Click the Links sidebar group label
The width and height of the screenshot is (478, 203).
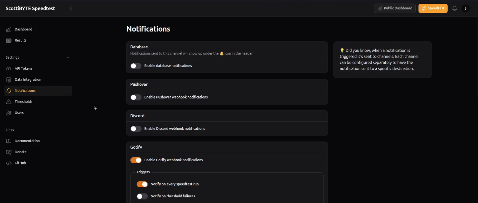(x=10, y=130)
